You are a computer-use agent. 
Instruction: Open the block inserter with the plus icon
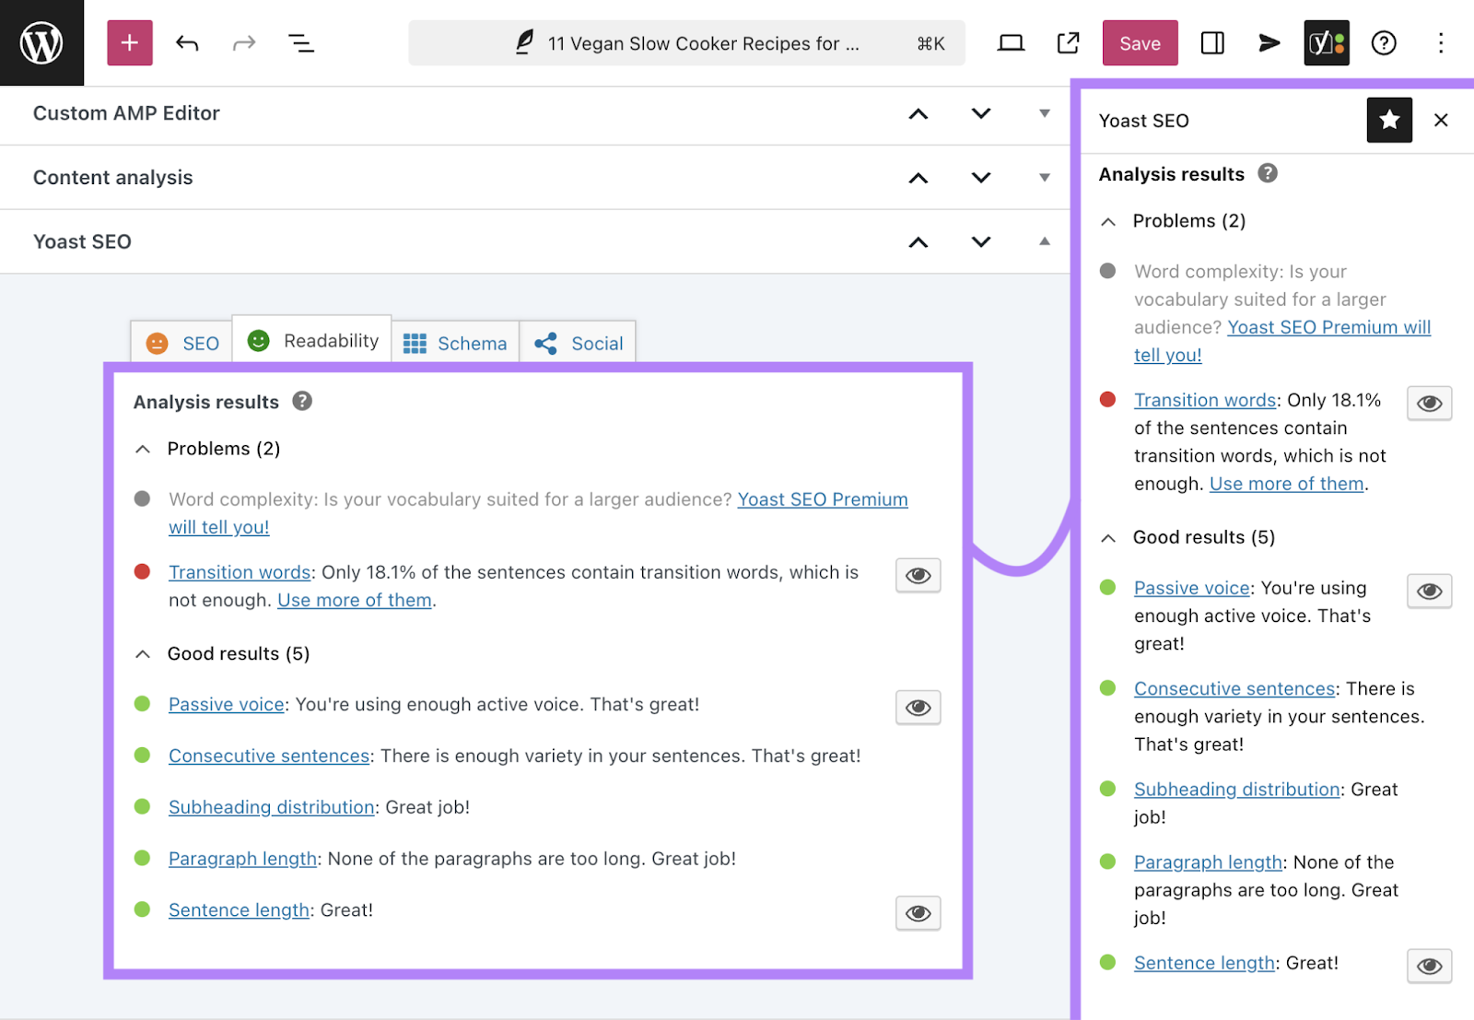pos(129,42)
